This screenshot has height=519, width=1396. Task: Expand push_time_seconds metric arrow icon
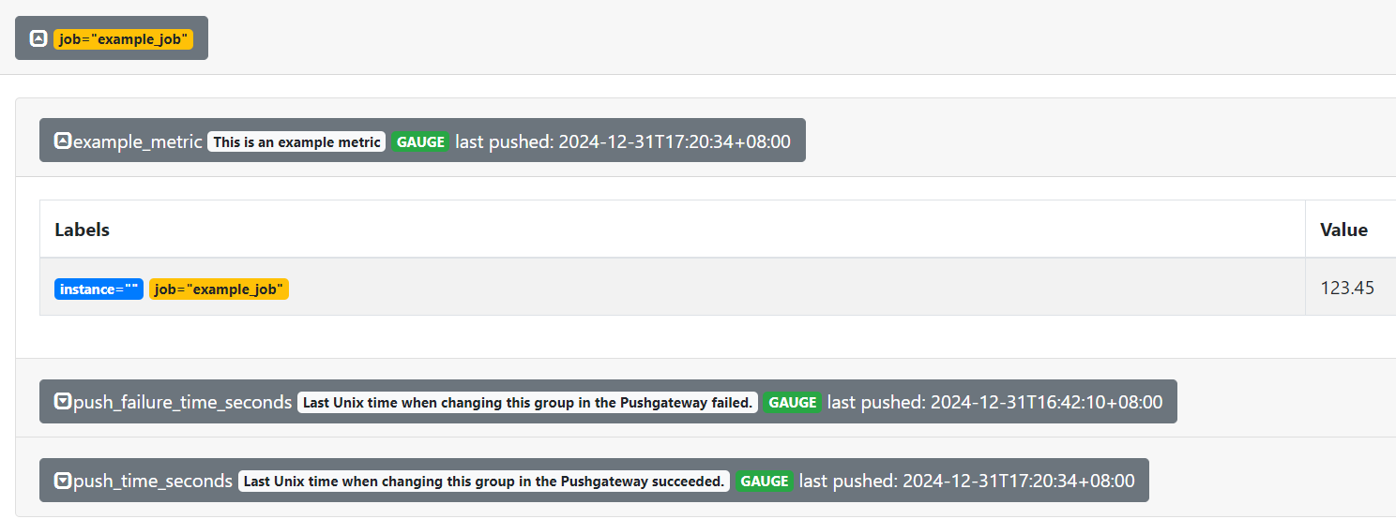pyautogui.click(x=63, y=481)
